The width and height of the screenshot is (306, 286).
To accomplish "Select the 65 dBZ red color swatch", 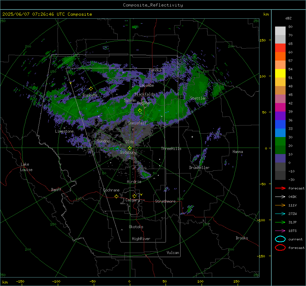I will click(280, 48).
